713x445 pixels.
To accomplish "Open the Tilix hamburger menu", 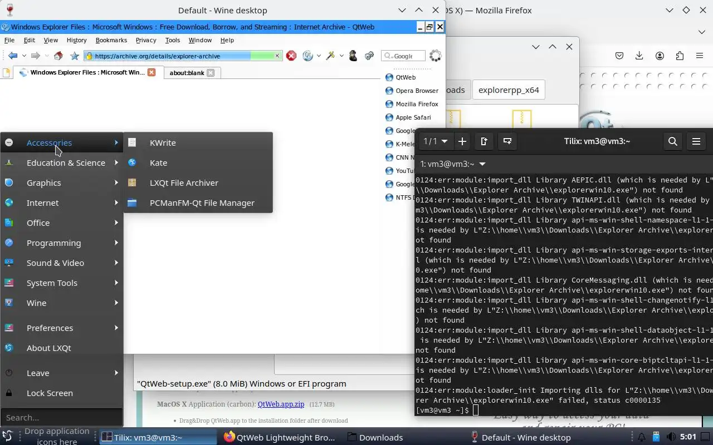I will tap(696, 141).
